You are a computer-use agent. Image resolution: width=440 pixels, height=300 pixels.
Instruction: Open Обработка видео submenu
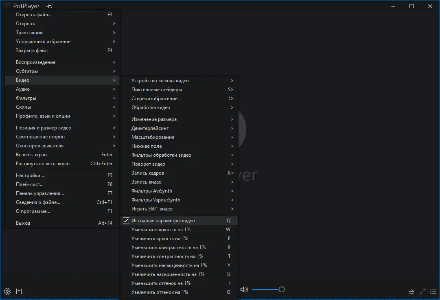click(x=179, y=107)
